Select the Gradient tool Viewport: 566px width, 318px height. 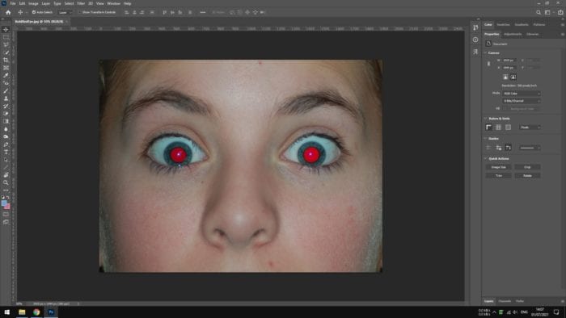6,121
